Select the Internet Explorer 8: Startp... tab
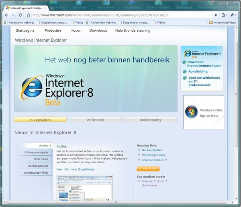241x207 pixels. tap(26, 8)
